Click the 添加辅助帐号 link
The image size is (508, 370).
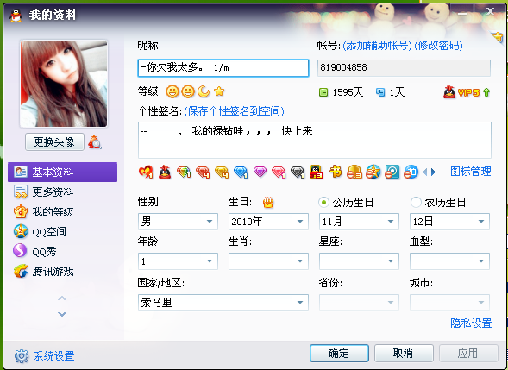(377, 46)
